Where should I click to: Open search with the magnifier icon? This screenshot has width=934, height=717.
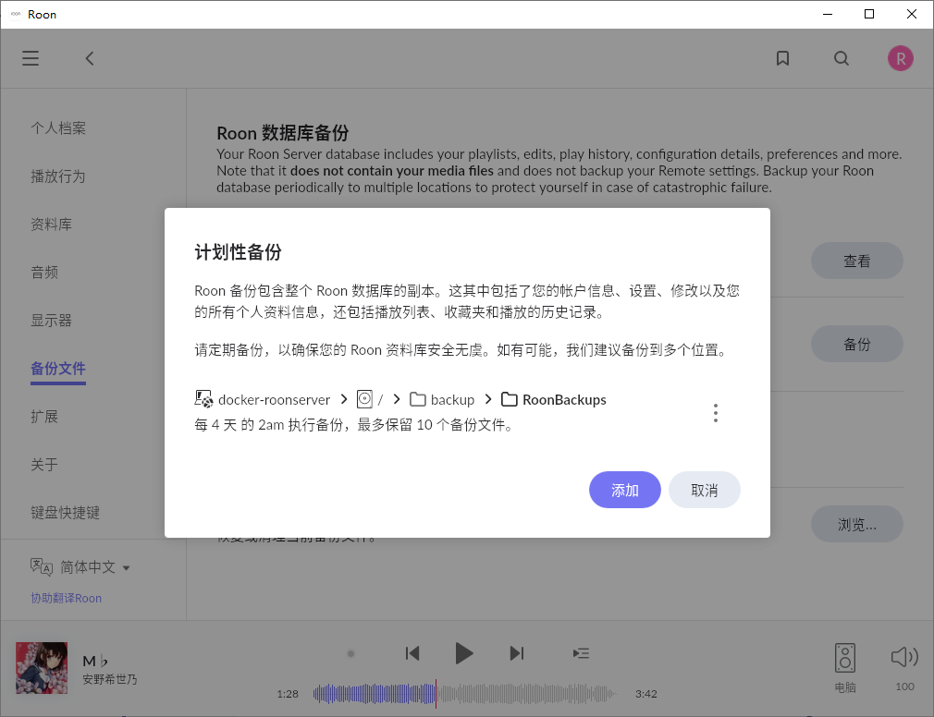(x=842, y=58)
